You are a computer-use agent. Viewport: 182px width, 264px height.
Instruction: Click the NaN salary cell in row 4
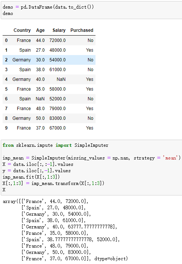(x=61, y=79)
